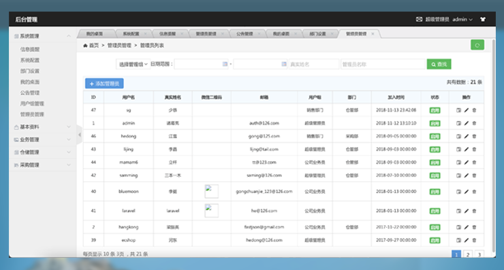Expand the 基本资料 sidebar section
504x270 pixels.
42,126
